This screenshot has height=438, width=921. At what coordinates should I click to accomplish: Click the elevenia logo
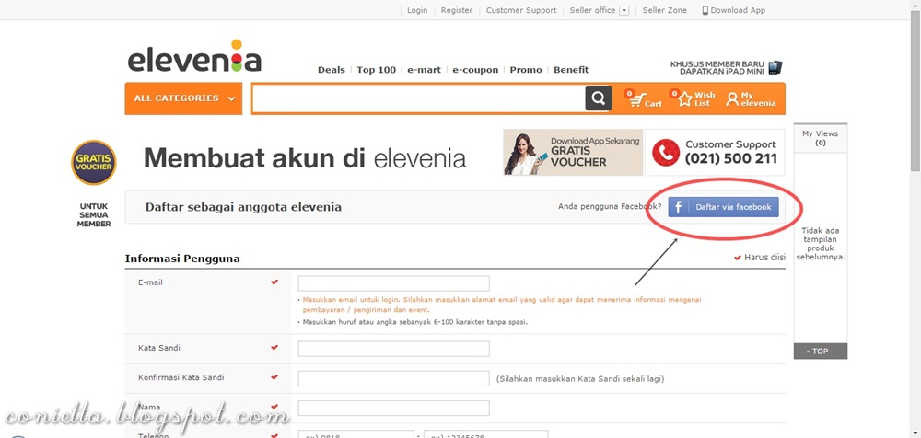click(x=194, y=57)
